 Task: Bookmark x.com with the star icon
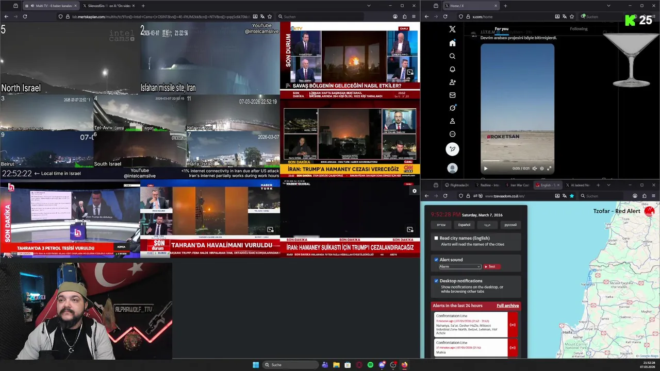tap(572, 16)
